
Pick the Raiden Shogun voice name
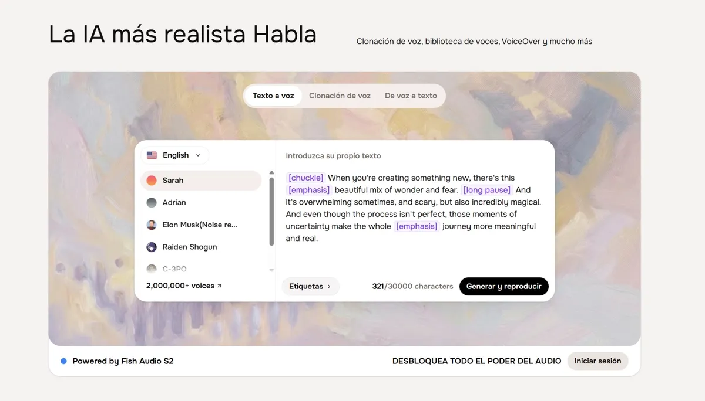click(190, 247)
